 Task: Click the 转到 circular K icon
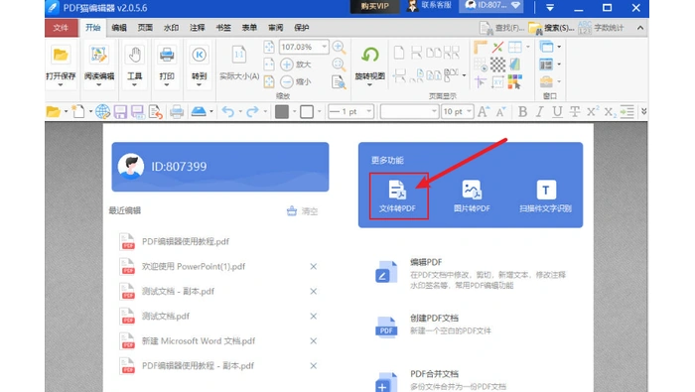coord(199,55)
